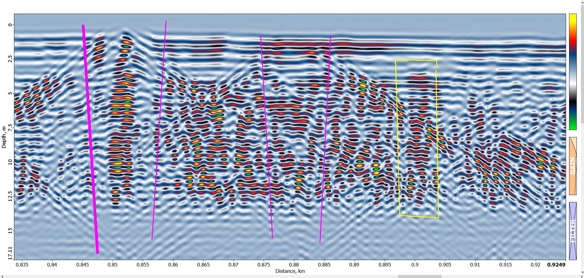Click the 17.11 depth axis label
The height and width of the screenshot is (278, 584).
tap(10, 253)
